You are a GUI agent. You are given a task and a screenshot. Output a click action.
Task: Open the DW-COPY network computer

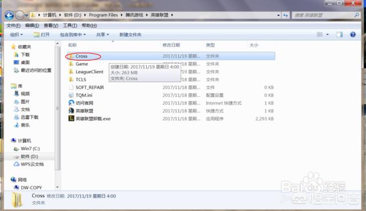(31, 188)
